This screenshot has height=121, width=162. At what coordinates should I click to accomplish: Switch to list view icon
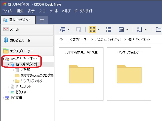coord(109,30)
